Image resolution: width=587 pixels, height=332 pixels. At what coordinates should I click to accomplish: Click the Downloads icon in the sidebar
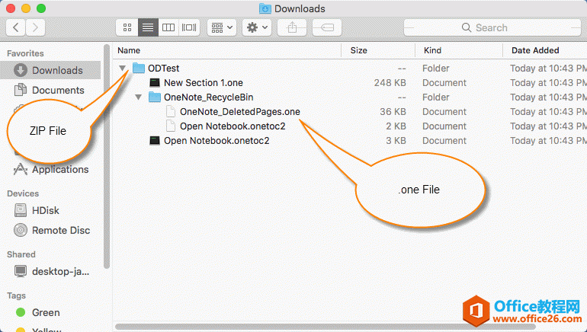pyautogui.click(x=21, y=70)
